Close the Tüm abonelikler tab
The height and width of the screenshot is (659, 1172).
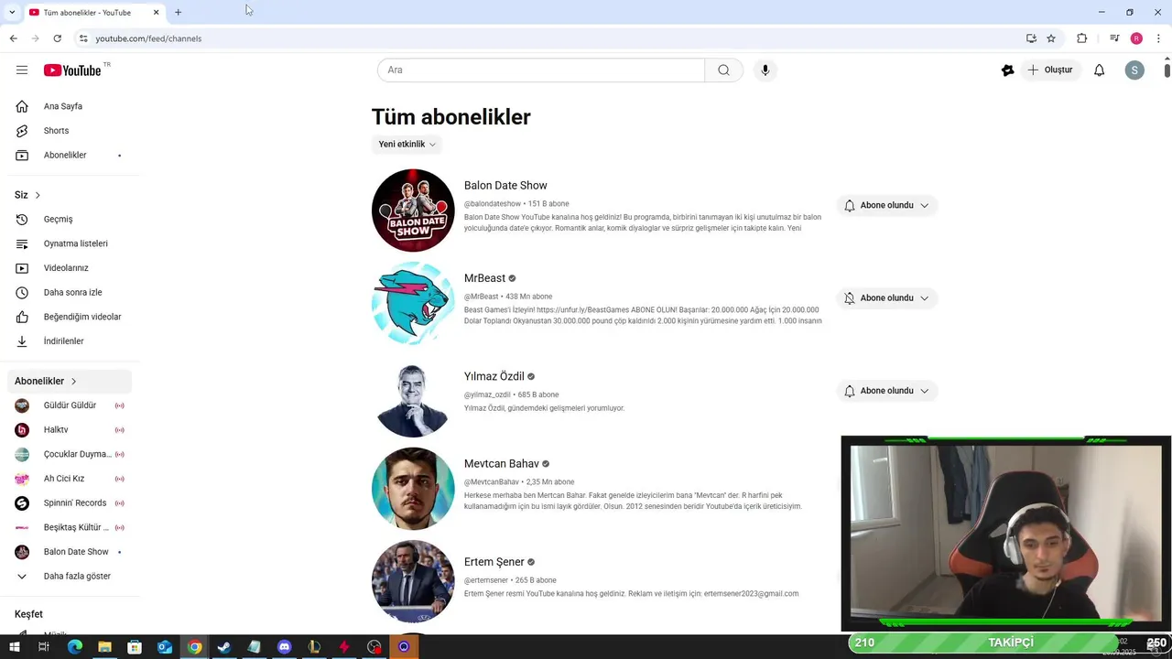click(x=156, y=13)
